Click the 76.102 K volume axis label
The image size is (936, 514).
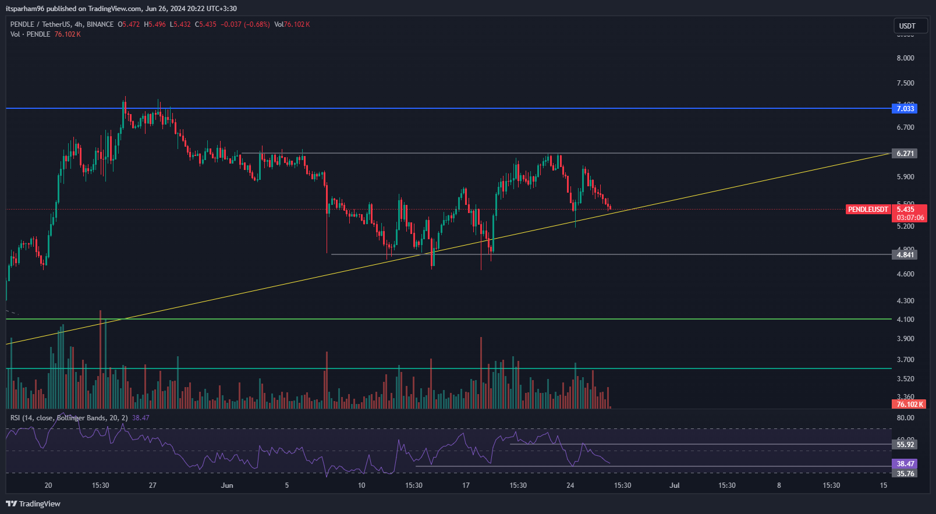909,404
